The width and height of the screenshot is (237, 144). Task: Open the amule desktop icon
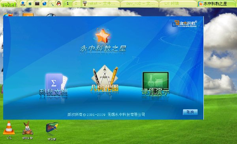point(27,130)
